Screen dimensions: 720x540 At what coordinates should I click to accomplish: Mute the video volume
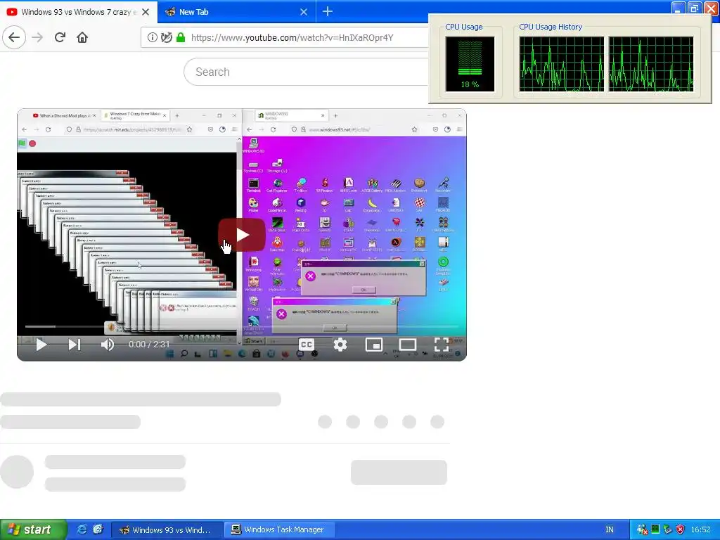(x=108, y=345)
